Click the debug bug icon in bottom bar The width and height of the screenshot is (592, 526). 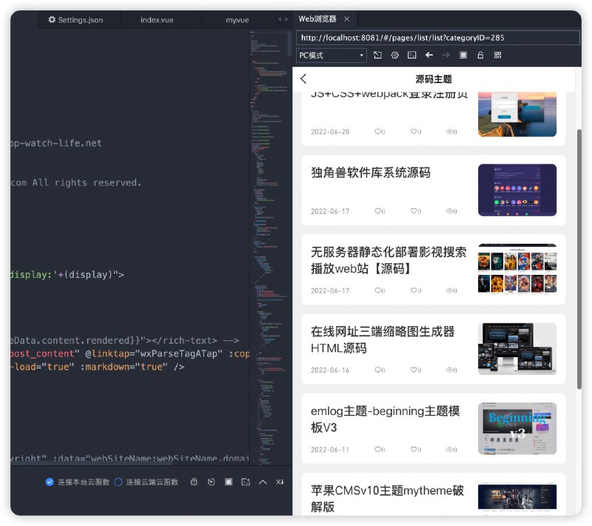194,482
